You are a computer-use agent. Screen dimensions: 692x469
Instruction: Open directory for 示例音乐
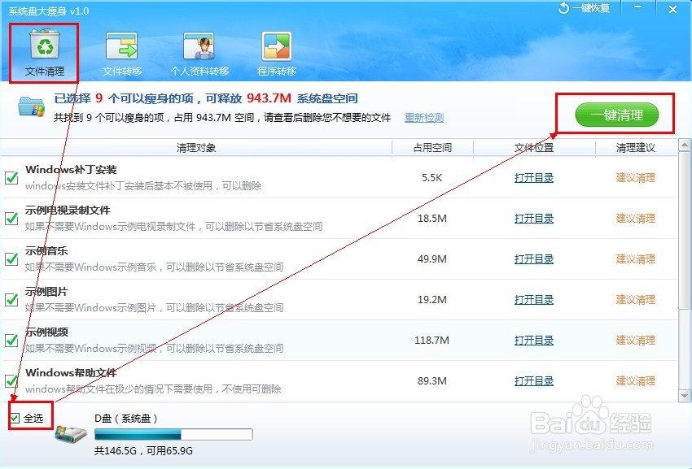coord(534,258)
